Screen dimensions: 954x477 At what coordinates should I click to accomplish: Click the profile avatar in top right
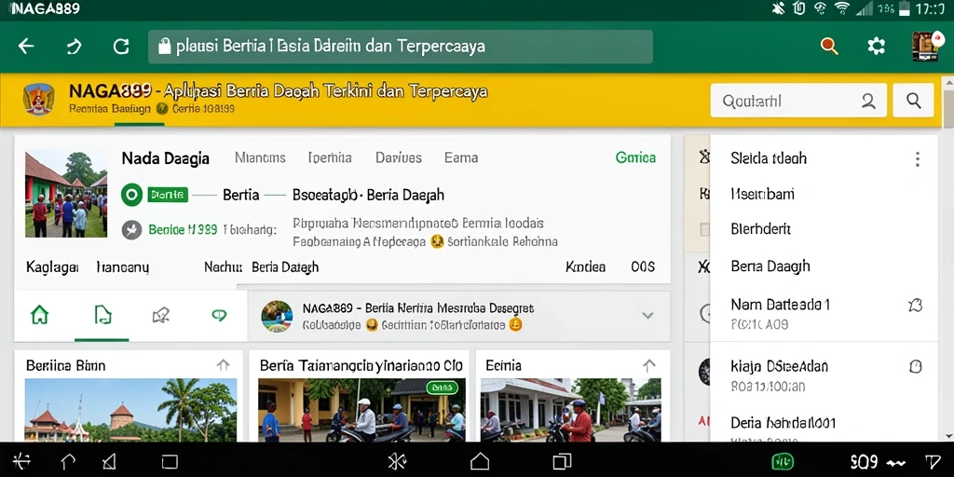925,47
